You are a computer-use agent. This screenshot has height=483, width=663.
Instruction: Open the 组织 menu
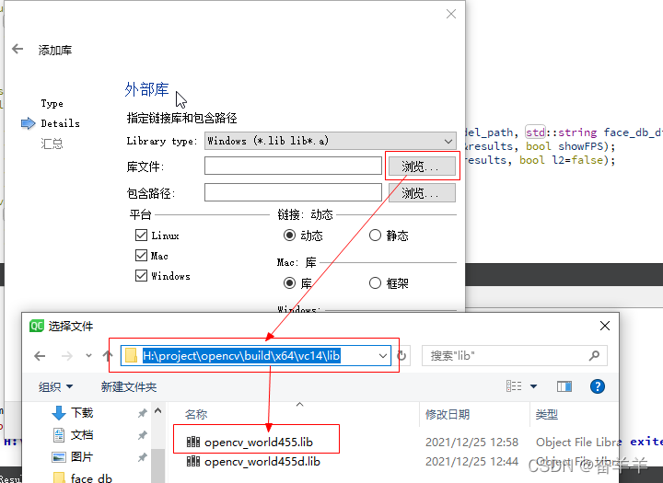click(x=55, y=386)
